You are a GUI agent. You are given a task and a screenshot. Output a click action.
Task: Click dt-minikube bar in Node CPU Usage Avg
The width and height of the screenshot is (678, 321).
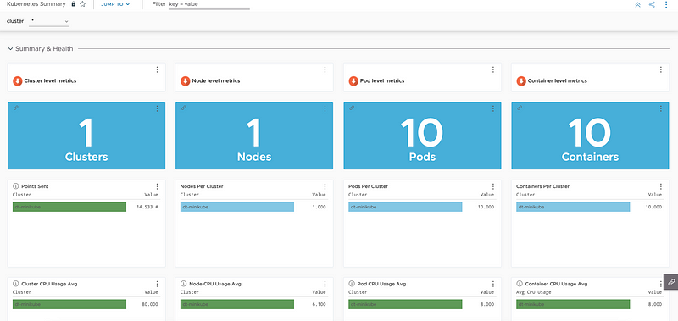point(237,305)
